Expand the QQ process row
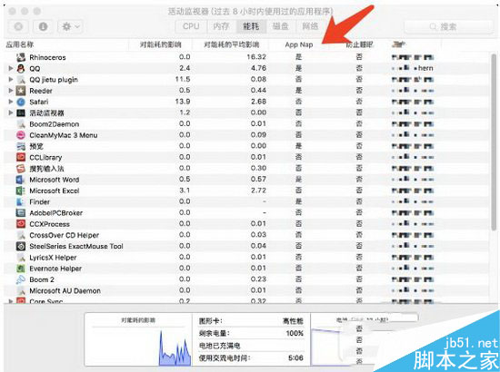This screenshot has width=500, height=372. coord(11,68)
